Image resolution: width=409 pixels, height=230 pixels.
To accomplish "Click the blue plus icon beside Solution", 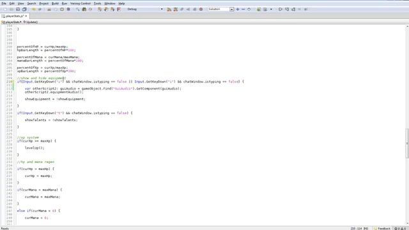I will click(238, 9).
